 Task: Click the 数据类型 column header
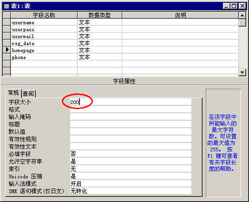point(100,15)
